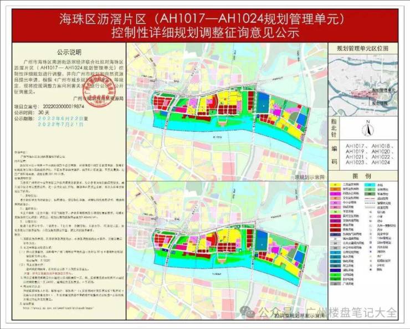
Task: Select the white S1 road legend swatch
Action: pyautogui.click(x=335, y=239)
